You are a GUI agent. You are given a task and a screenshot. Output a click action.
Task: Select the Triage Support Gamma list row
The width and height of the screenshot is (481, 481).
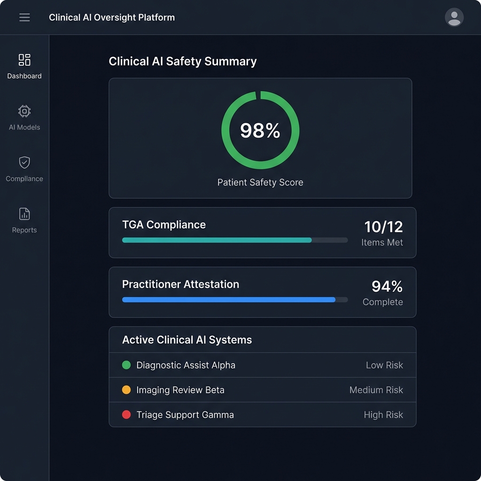tap(262, 415)
